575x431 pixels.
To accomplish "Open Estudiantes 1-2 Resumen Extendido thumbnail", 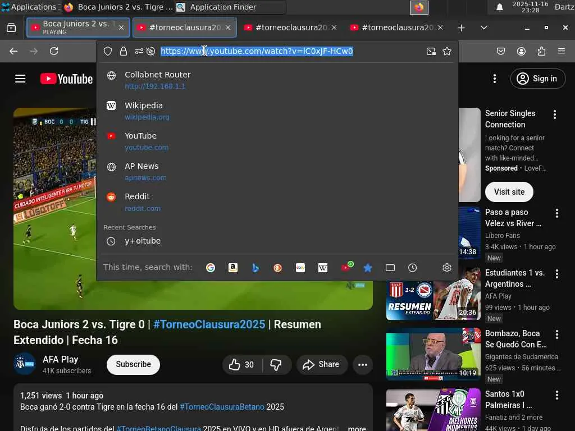I will [433, 294].
